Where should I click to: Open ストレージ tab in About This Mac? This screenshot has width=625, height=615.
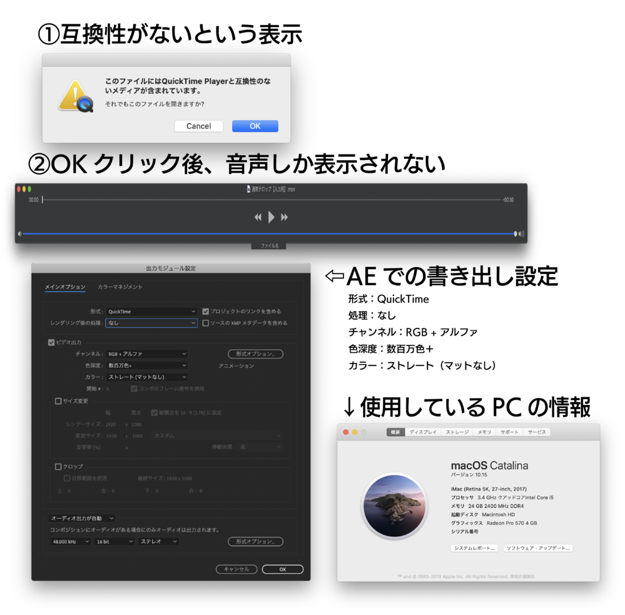(x=457, y=432)
